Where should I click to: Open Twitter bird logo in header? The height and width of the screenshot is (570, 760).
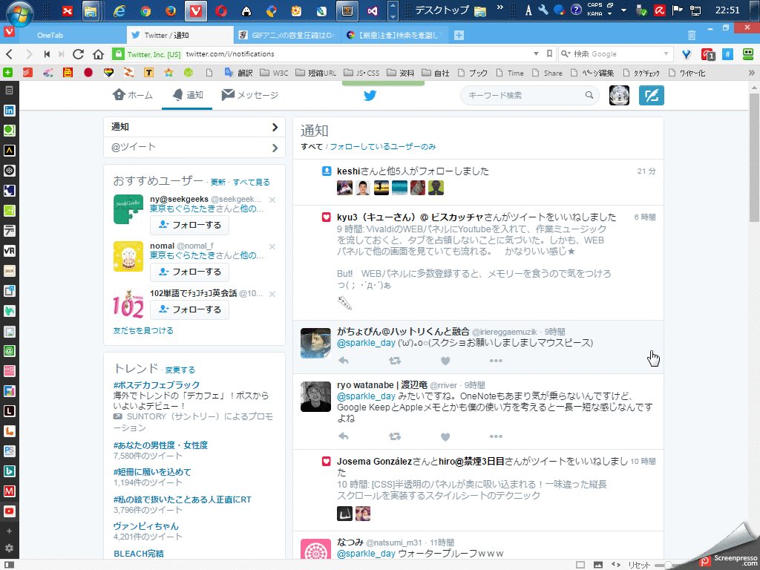click(370, 95)
